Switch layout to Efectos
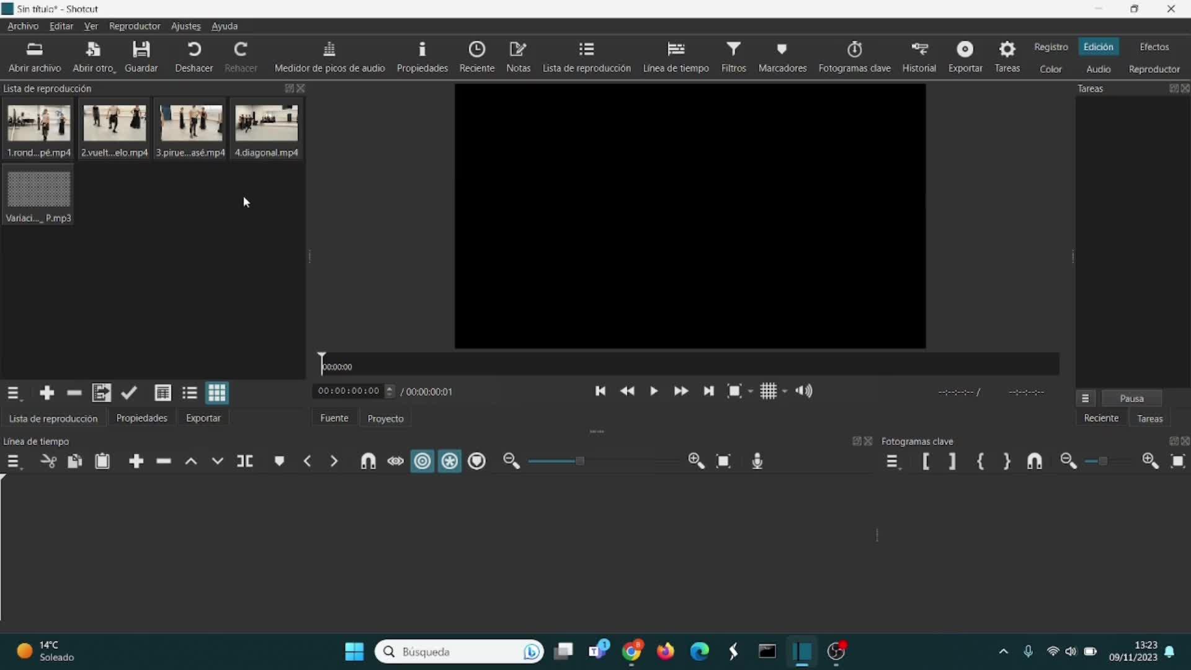 tap(1154, 47)
